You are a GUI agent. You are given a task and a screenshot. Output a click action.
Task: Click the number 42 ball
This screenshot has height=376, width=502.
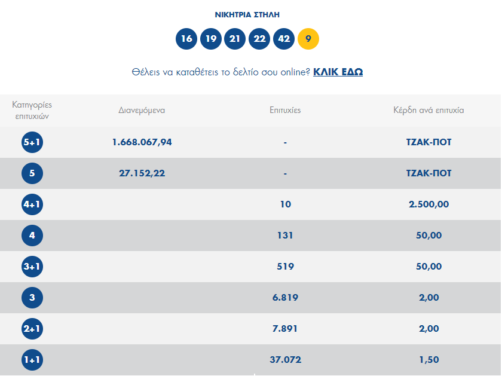pos(284,39)
